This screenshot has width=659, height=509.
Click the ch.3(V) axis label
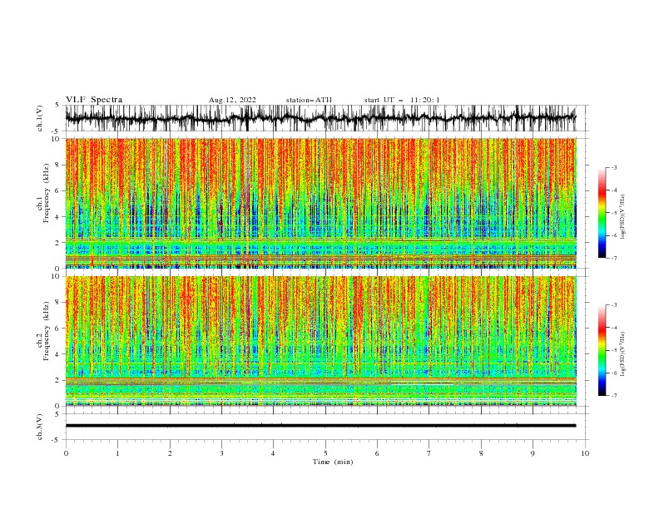(x=40, y=427)
